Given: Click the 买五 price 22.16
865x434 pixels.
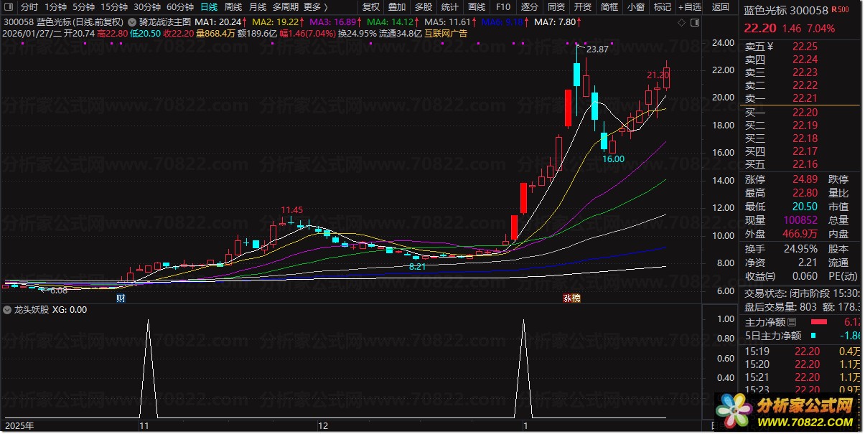Looking at the screenshot, I should point(805,165).
